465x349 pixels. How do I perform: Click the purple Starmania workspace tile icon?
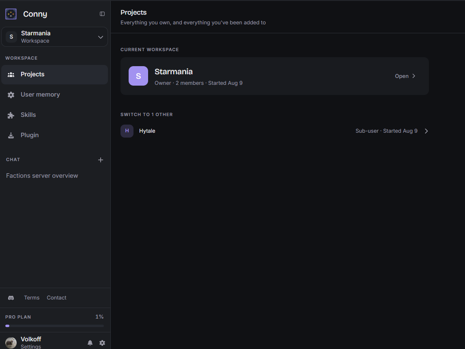138,76
